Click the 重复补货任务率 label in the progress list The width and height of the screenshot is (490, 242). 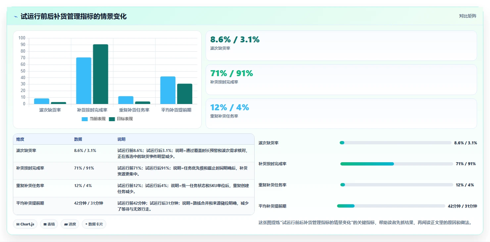coord(272,185)
